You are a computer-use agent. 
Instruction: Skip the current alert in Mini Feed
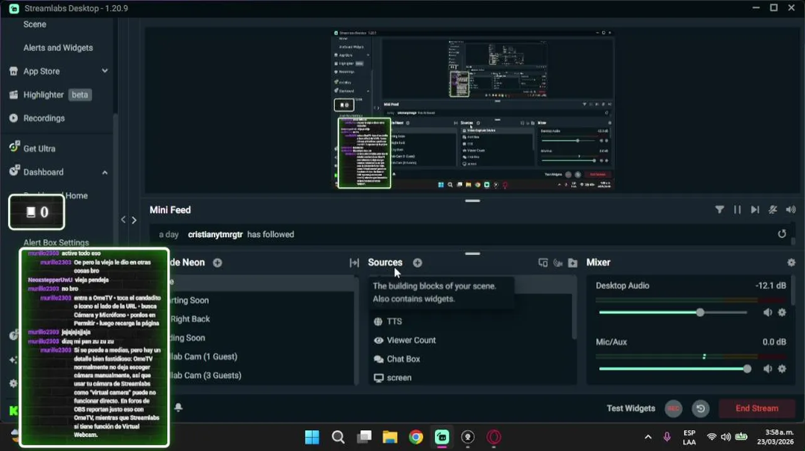[x=755, y=210]
